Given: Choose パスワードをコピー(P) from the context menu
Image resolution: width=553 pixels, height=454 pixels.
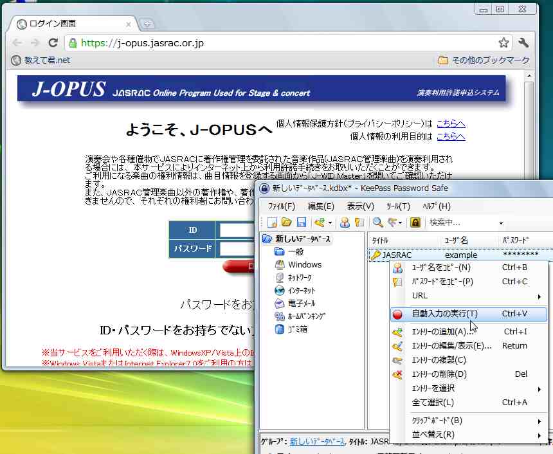Looking at the screenshot, I should click(x=469, y=282).
